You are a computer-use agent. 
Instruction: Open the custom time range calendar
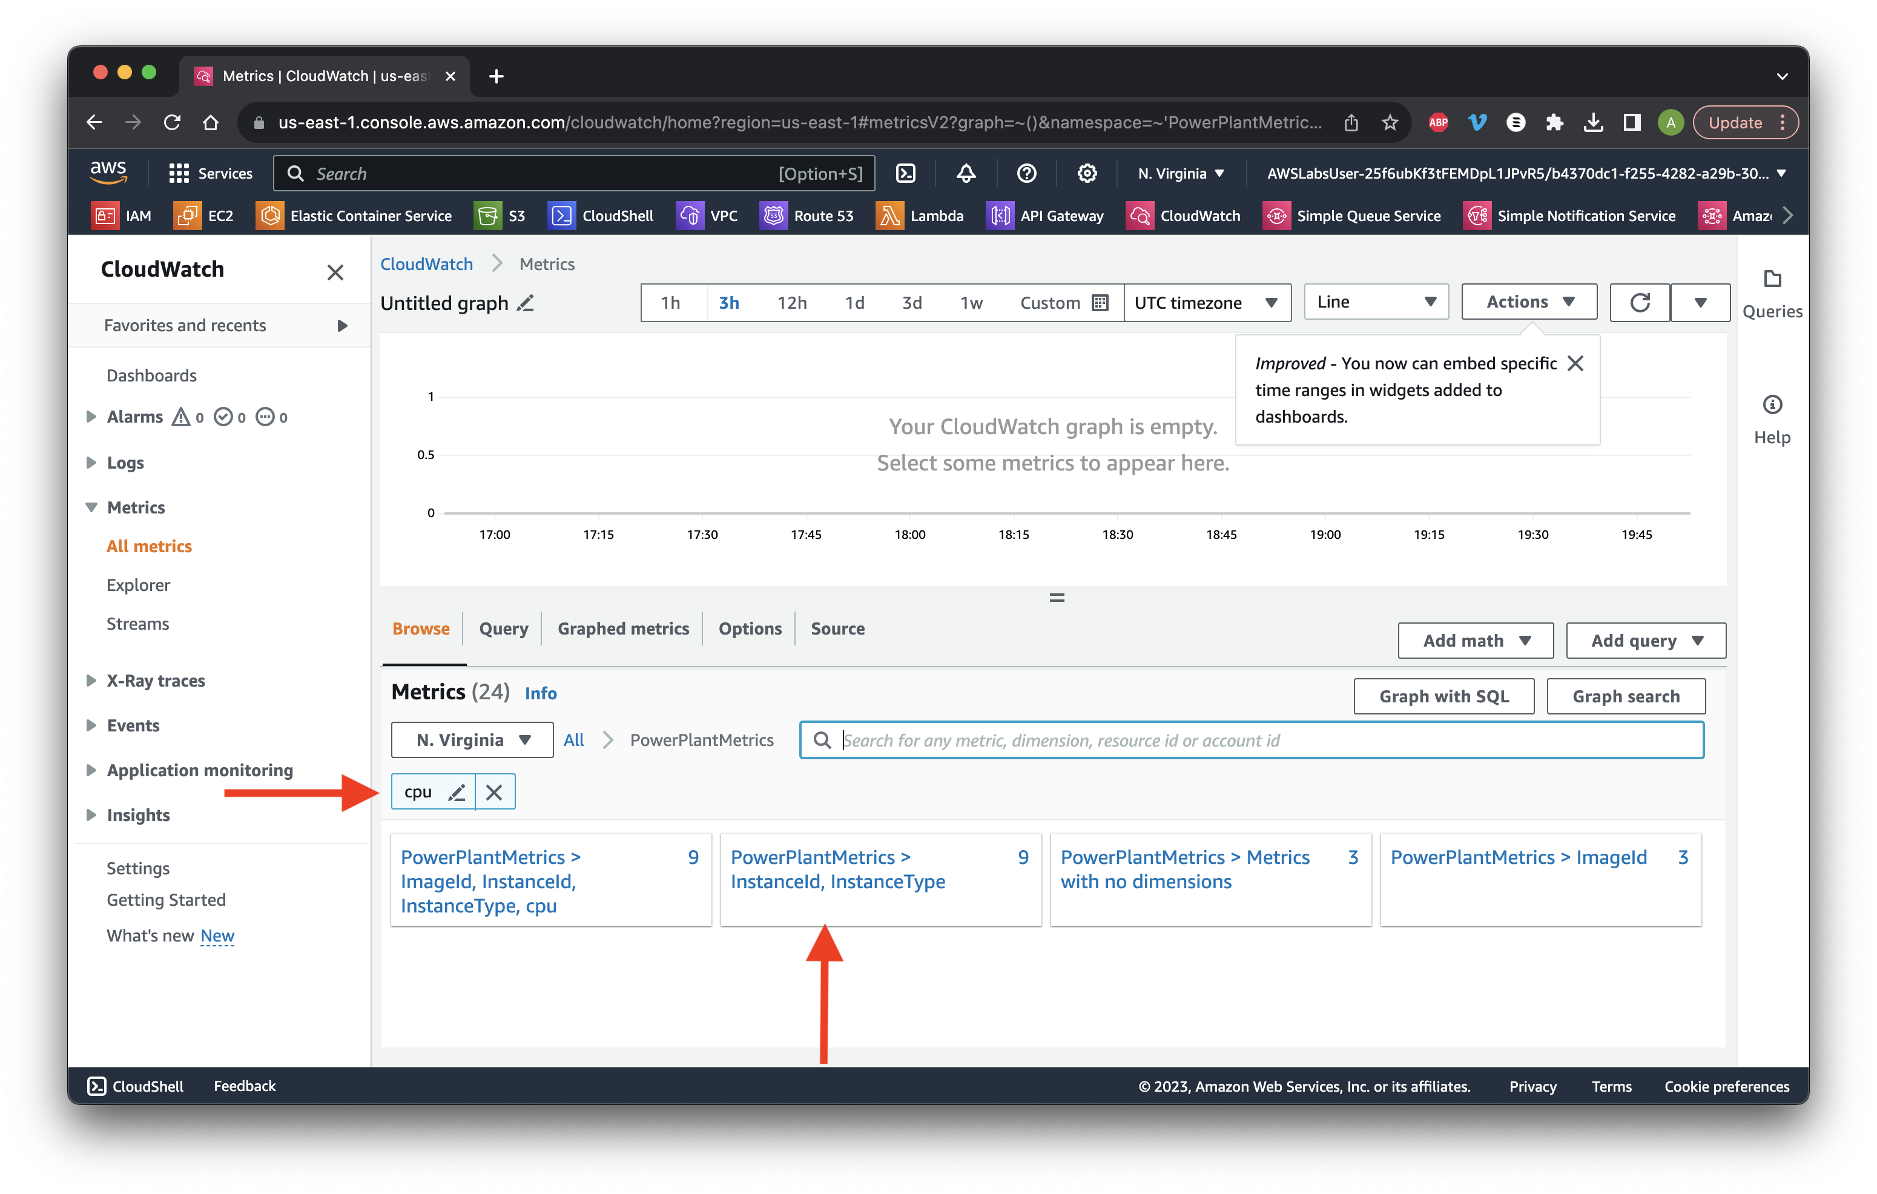point(1064,302)
